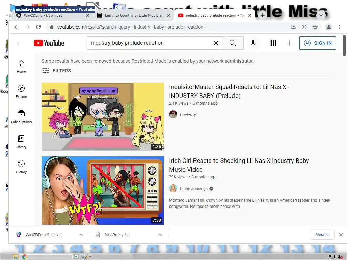This screenshot has height=260, width=347.
Task: Click the Montero Lamar Hill video description
Action: point(250,203)
